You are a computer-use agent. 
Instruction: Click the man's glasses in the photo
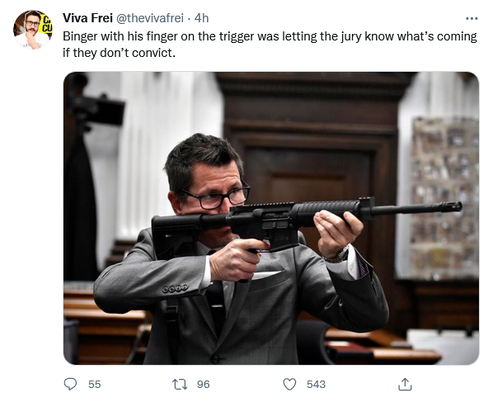[217, 197]
